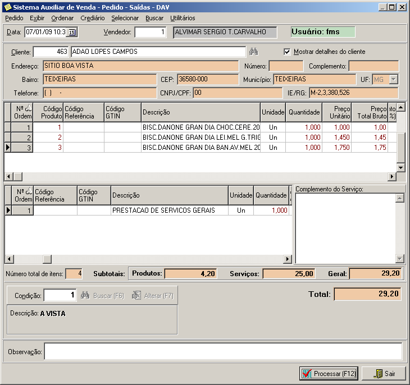Image resolution: width=410 pixels, height=385 pixels.
Task: Click the Observação text field
Action: 223,351
